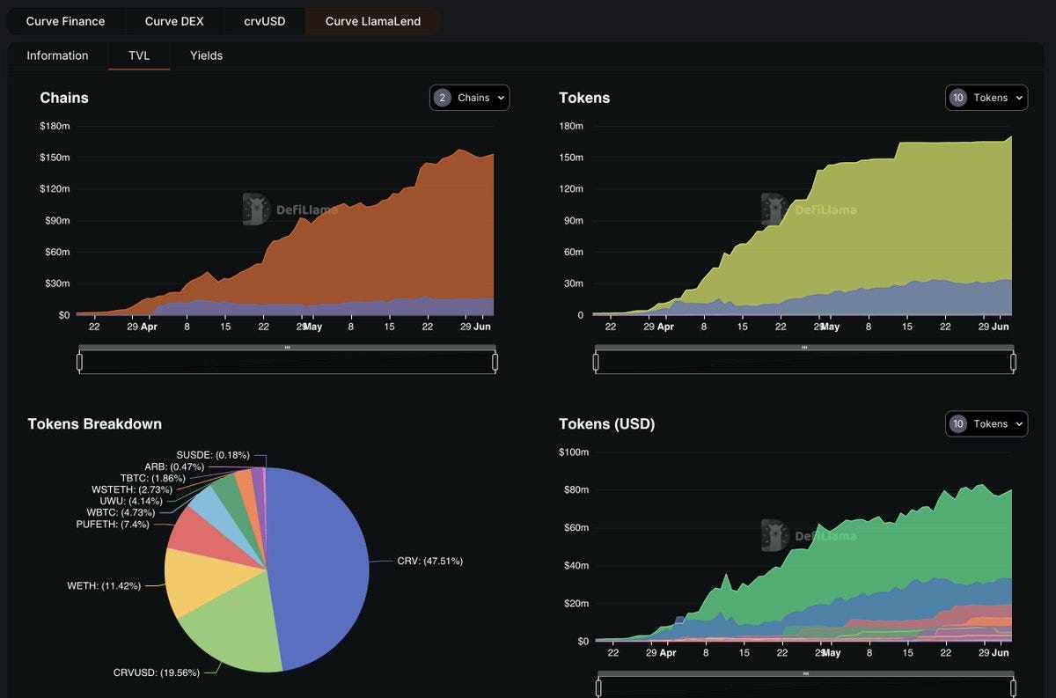Click the $80m axis label in Tokens (USD) chart

pyautogui.click(x=576, y=490)
